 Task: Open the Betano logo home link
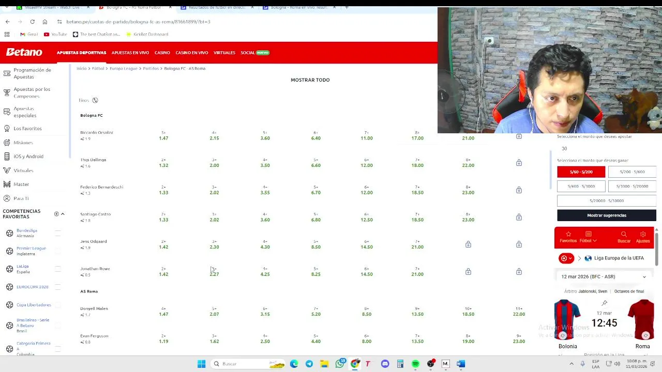coord(24,52)
